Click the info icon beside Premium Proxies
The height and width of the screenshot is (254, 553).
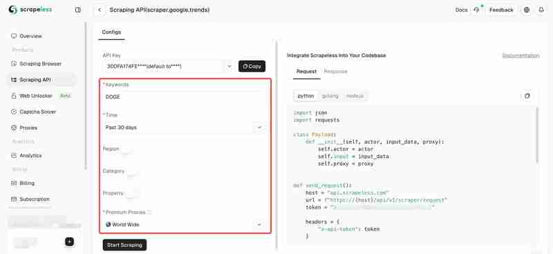coord(149,212)
